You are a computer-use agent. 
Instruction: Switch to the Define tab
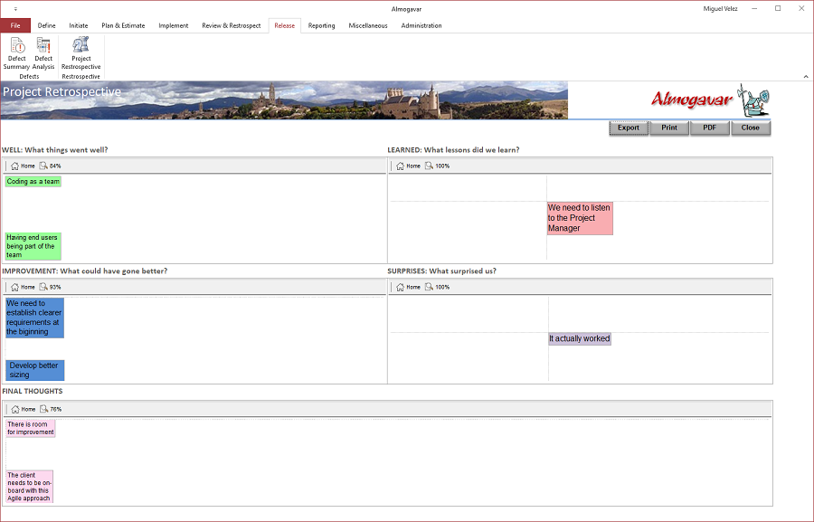46,25
